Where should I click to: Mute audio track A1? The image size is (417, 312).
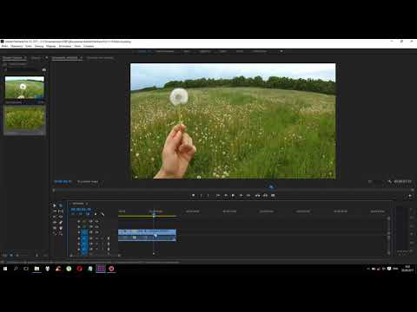pyautogui.click(x=96, y=238)
